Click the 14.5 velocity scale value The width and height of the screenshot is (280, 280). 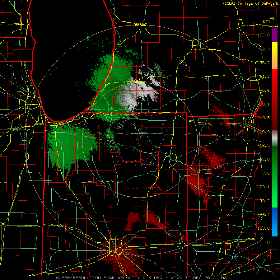(265, 118)
